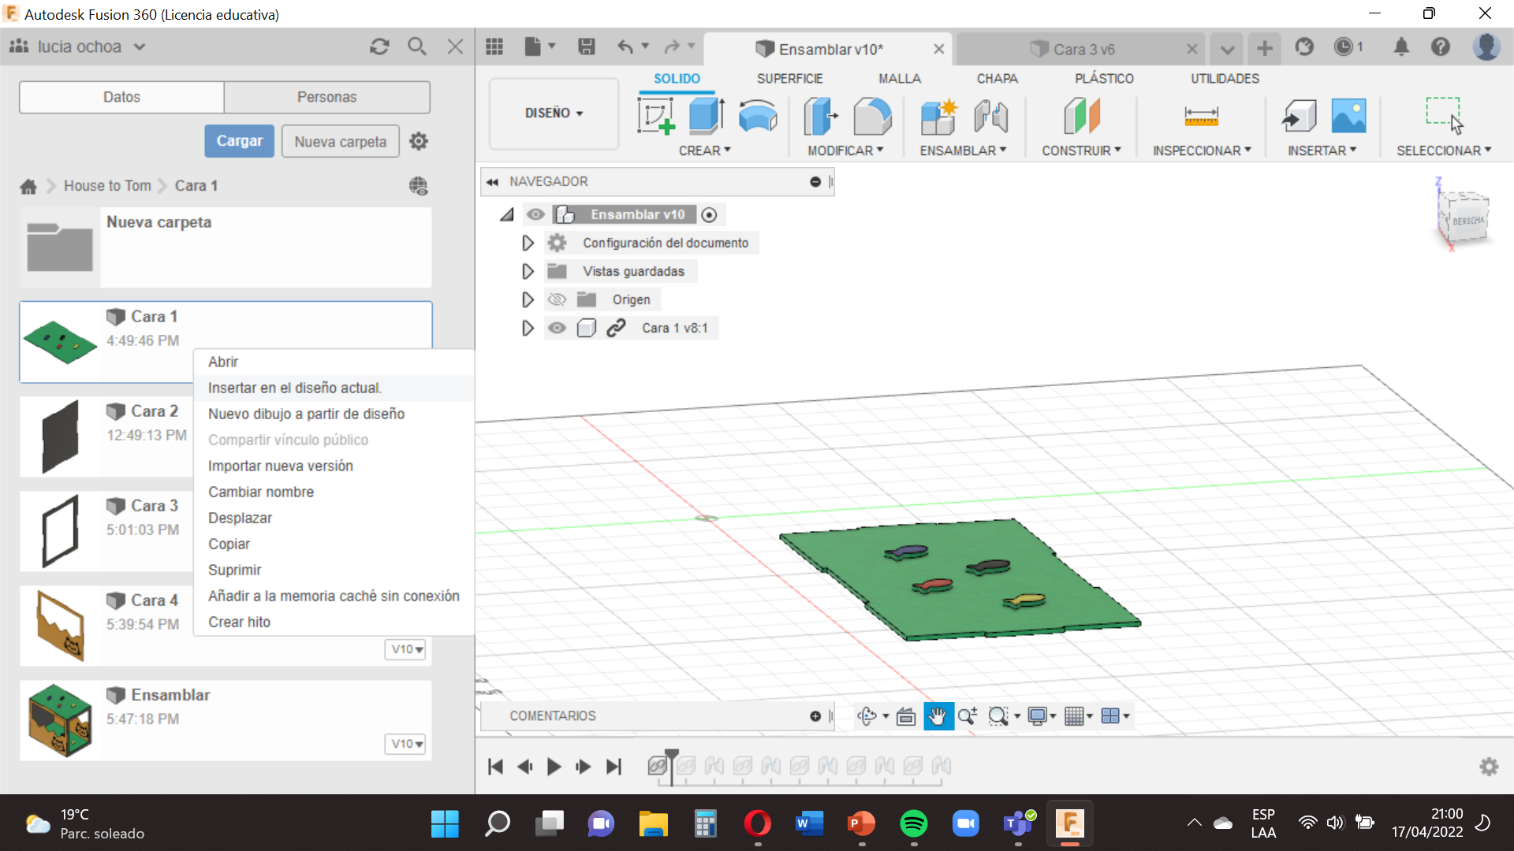1514x851 pixels.
Task: Click the Nueva carpeta button
Action: point(341,142)
